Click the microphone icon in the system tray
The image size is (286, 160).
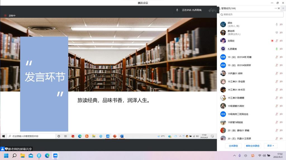pos(240,156)
